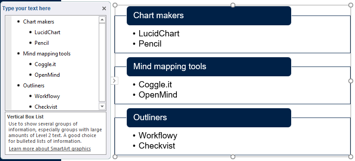Click the Outliners header box in graphic
The width and height of the screenshot is (355, 161).
click(x=209, y=118)
